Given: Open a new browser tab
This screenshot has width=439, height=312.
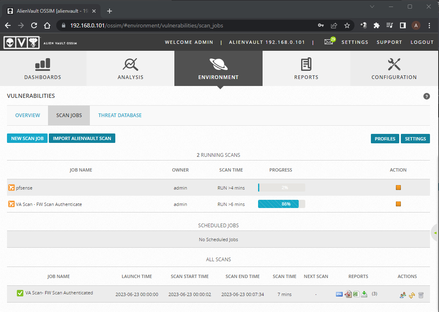Looking at the screenshot, I should point(110,11).
